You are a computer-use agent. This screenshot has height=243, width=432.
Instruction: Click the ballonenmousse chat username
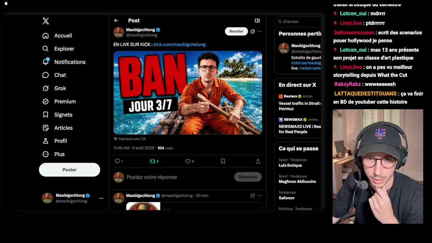[x=354, y=33]
